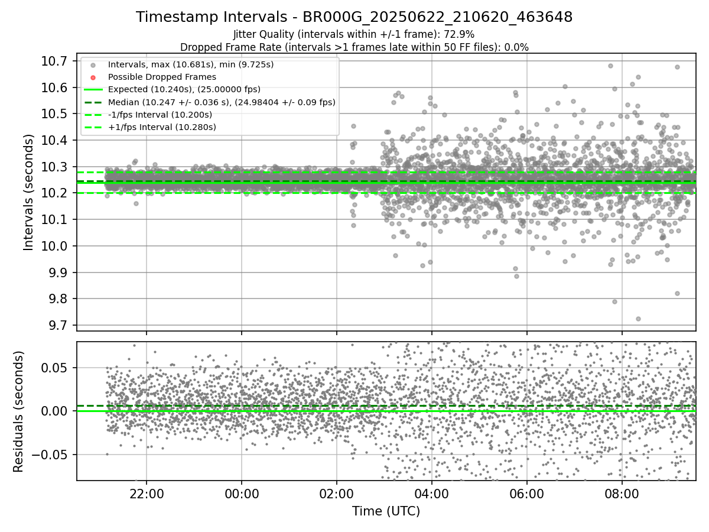
Task: Click the red marker beside "Possible Dropped Frames"
Action: pyautogui.click(x=93, y=77)
